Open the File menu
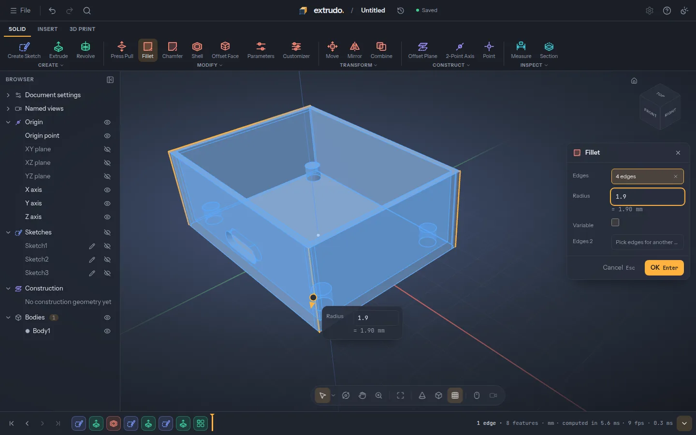696x435 pixels. [x=20, y=10]
